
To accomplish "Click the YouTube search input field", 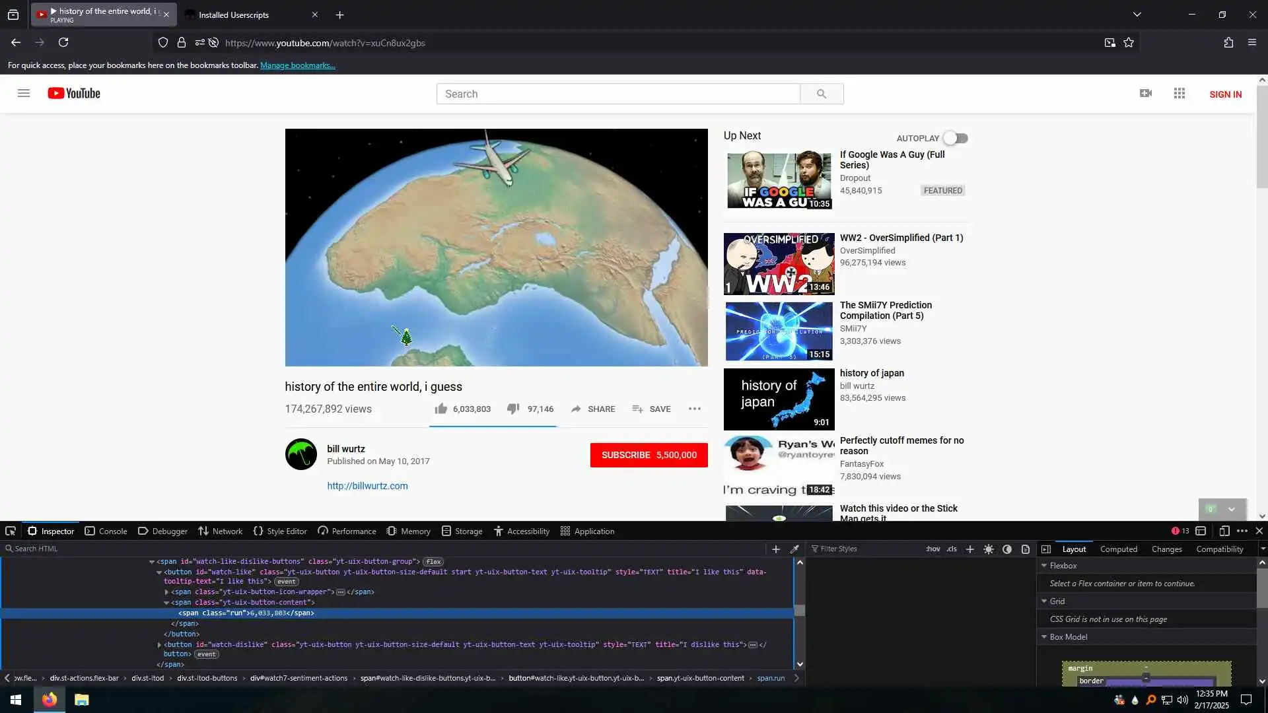I will (x=617, y=94).
